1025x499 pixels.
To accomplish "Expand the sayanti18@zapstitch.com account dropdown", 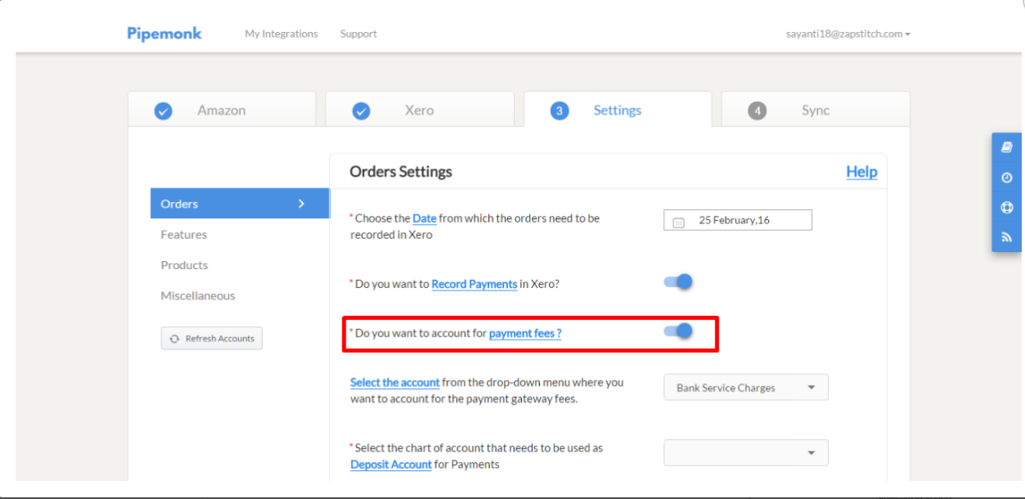I will tap(849, 34).
